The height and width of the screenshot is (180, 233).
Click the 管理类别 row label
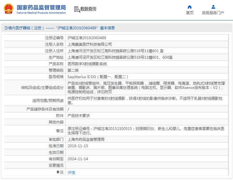pos(56,70)
